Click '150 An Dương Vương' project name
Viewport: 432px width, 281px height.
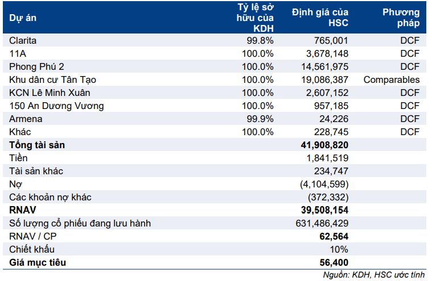(x=49, y=106)
